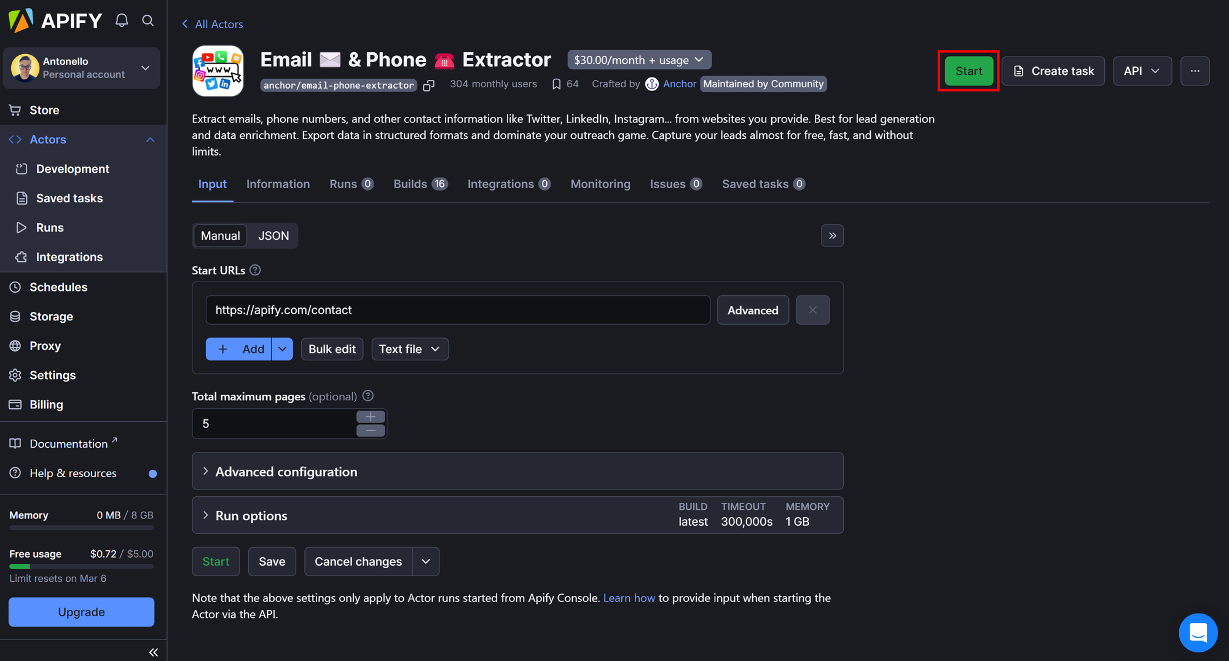The width and height of the screenshot is (1229, 661).
Task: Select Proxy in the sidebar
Action: [45, 346]
